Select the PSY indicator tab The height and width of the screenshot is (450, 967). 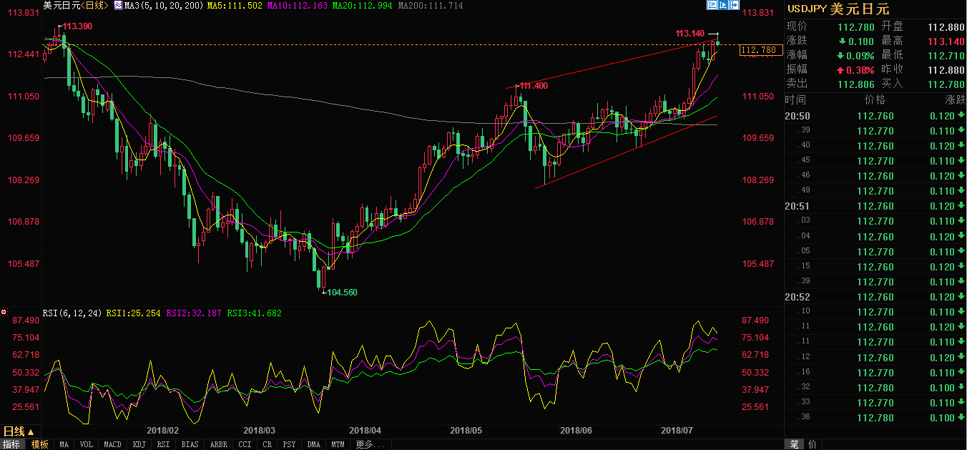290,444
